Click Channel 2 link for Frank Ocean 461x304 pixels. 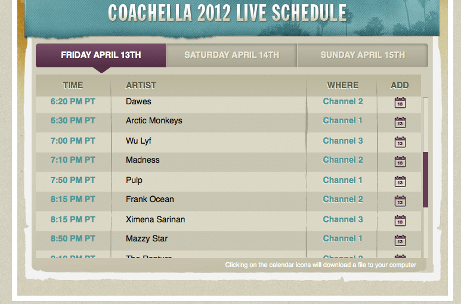click(343, 200)
